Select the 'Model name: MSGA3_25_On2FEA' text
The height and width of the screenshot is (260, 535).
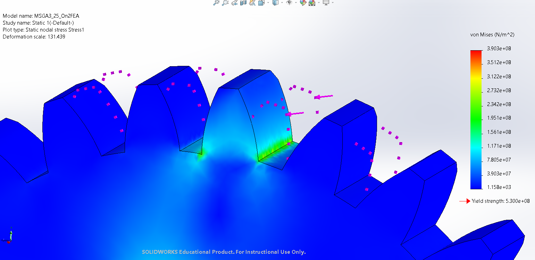41,16
